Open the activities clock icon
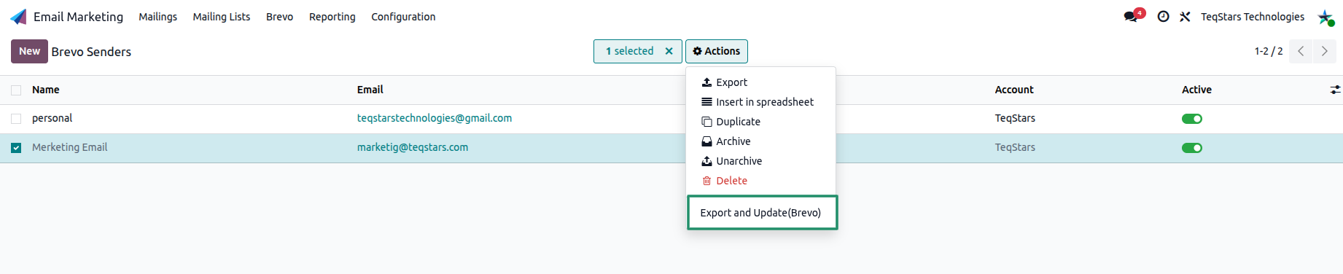The image size is (1343, 274). pyautogui.click(x=1164, y=17)
